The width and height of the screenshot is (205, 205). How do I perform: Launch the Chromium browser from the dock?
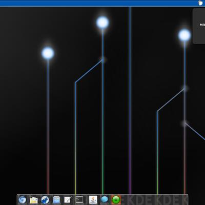(23, 200)
